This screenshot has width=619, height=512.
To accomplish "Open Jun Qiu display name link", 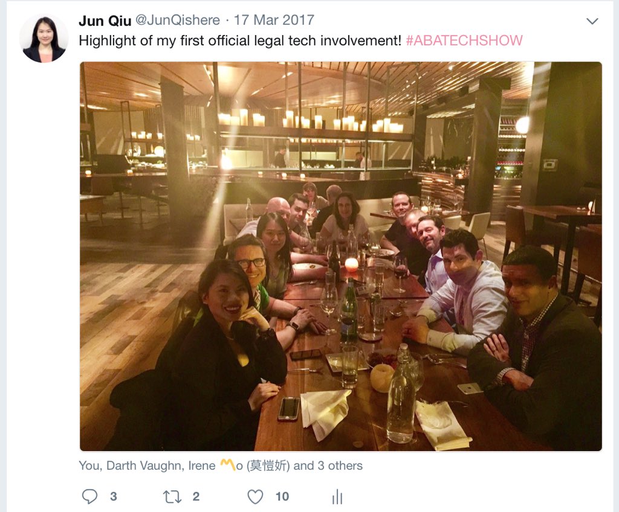I will (x=105, y=20).
